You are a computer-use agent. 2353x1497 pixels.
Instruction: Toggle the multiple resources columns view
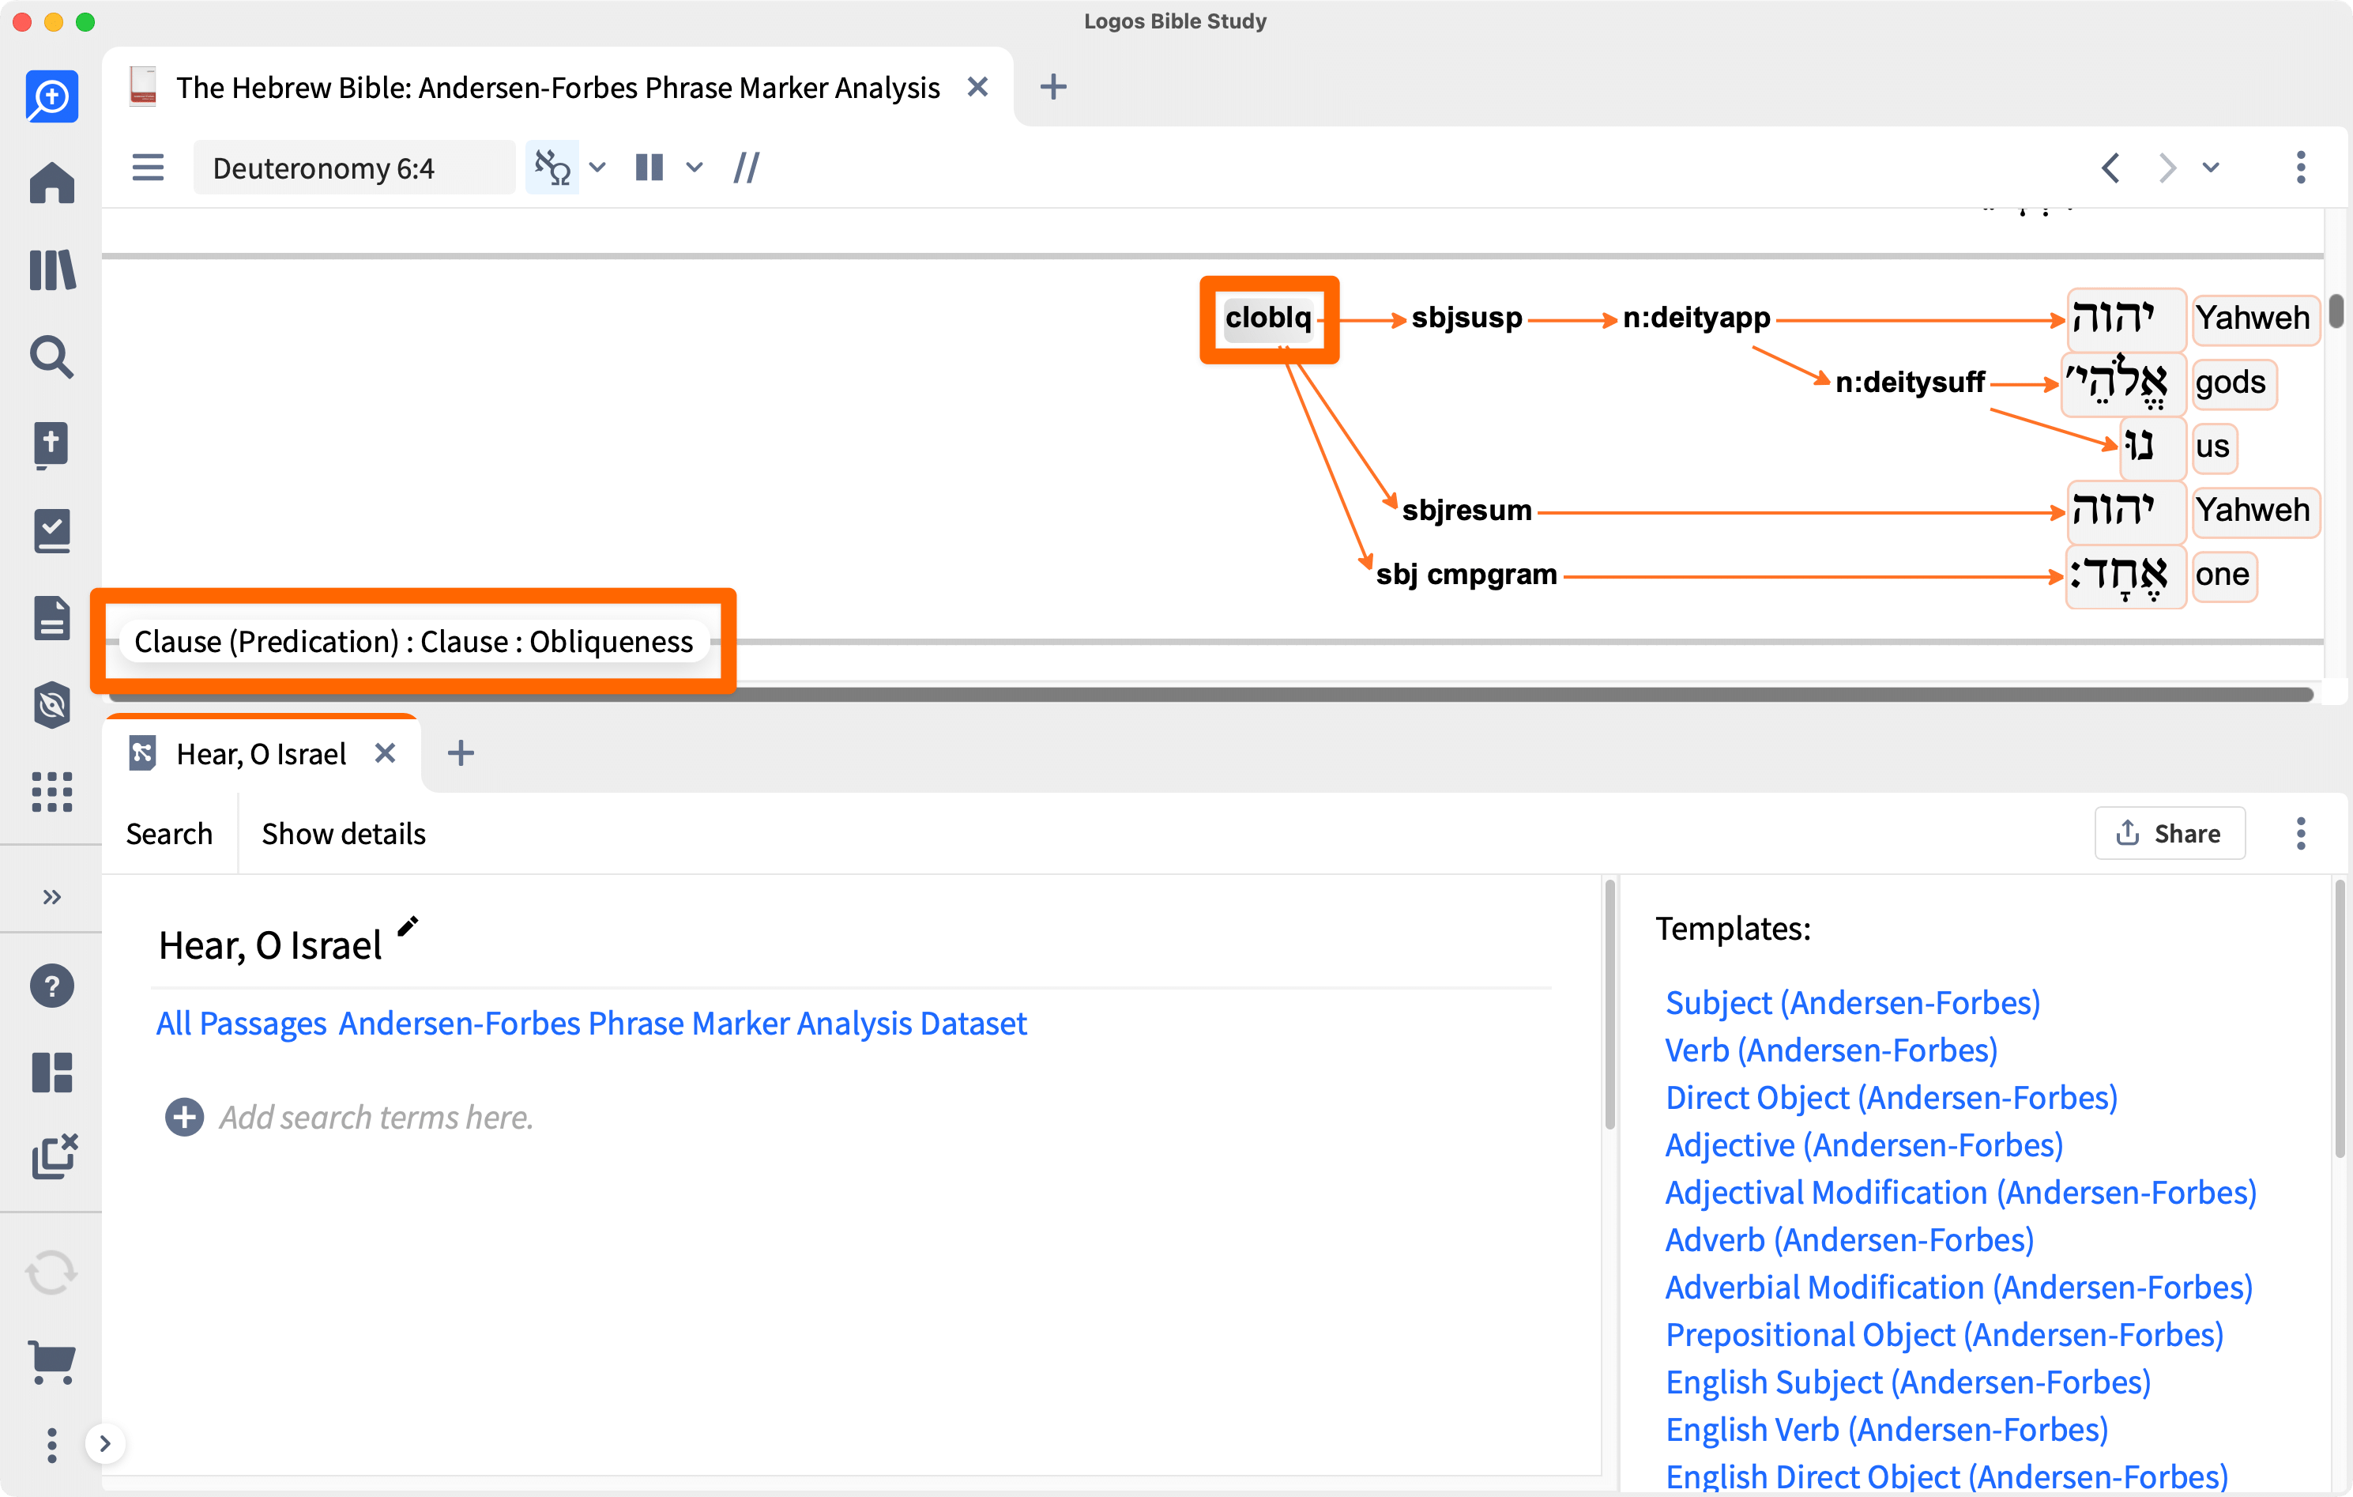(649, 168)
